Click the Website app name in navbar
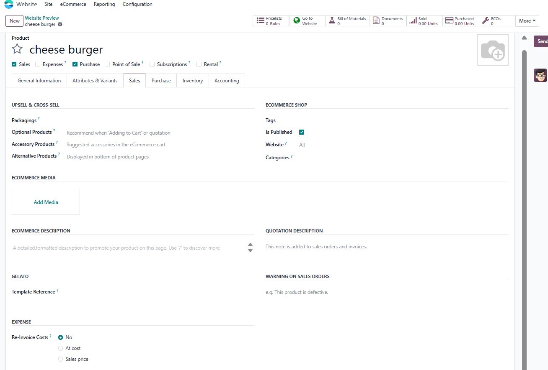The height and width of the screenshot is (370, 548). 27,4
